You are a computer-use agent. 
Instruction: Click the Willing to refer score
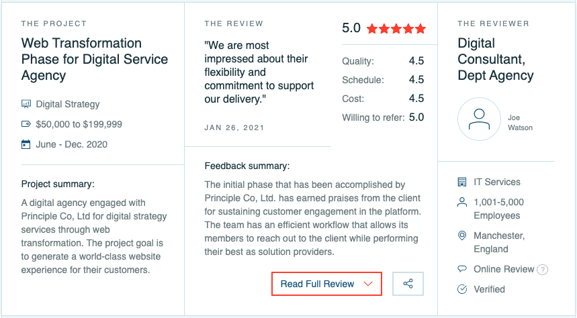(x=416, y=117)
